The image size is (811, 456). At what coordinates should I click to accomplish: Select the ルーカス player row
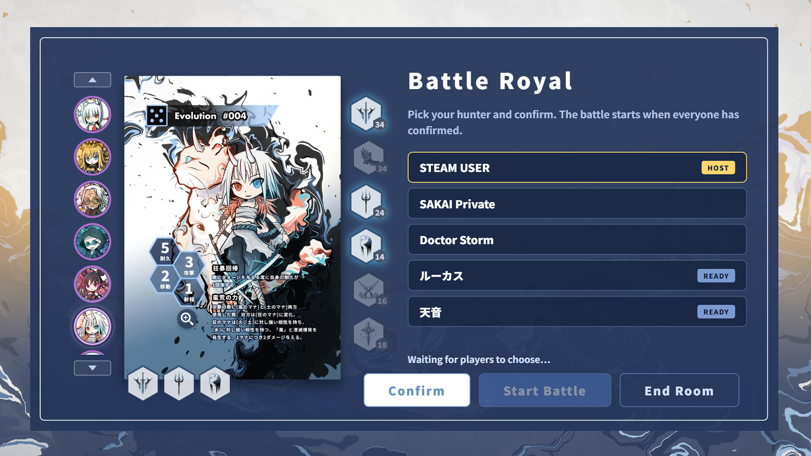click(577, 276)
